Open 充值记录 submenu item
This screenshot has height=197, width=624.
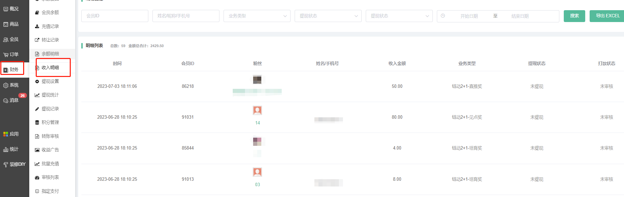(50, 26)
